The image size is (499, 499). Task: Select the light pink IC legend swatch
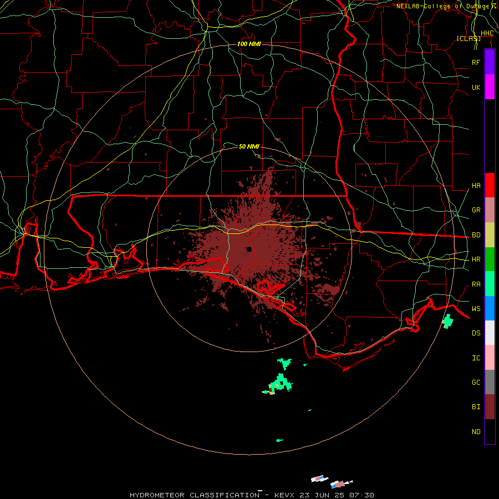[x=490, y=358]
